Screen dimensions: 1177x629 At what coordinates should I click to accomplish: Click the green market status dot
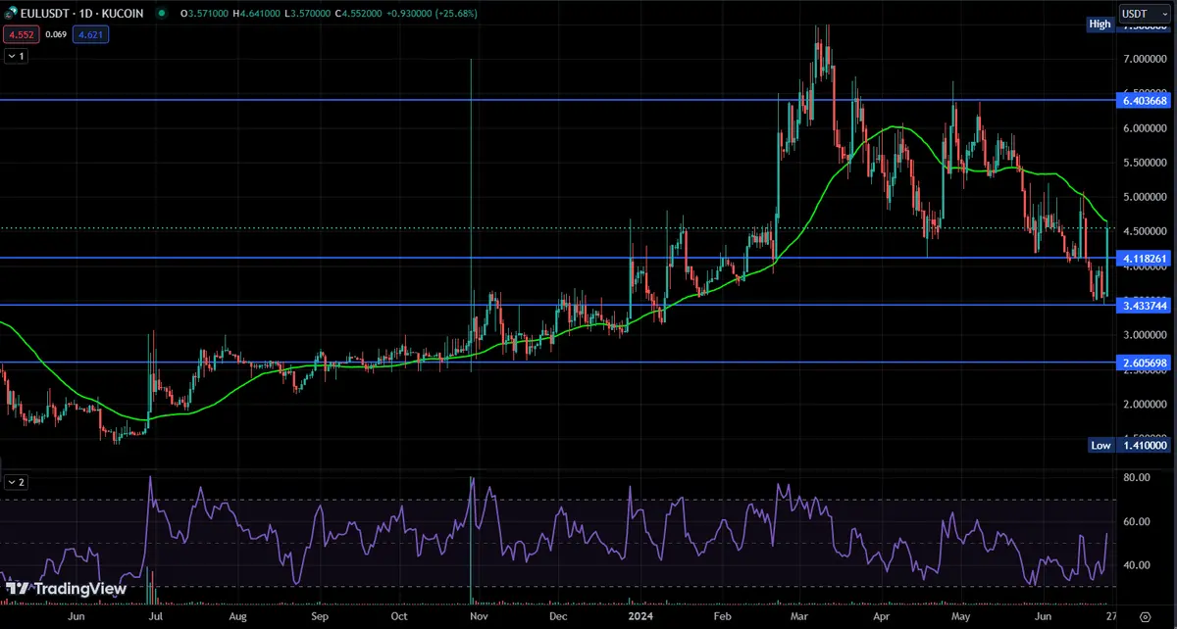click(161, 16)
